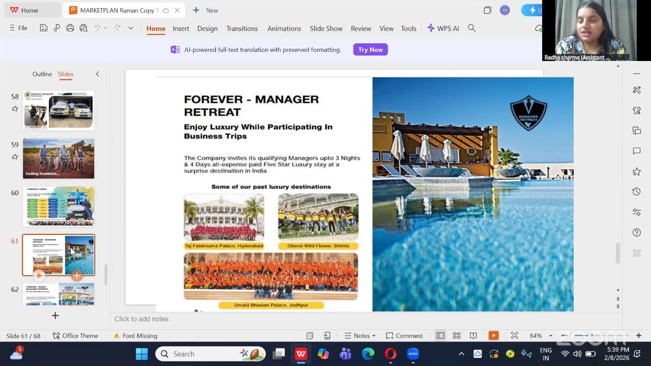Click the Redo arrow
This screenshot has width=651, height=366.
point(117,28)
